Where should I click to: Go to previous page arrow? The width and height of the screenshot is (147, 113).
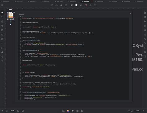click(129, 111)
